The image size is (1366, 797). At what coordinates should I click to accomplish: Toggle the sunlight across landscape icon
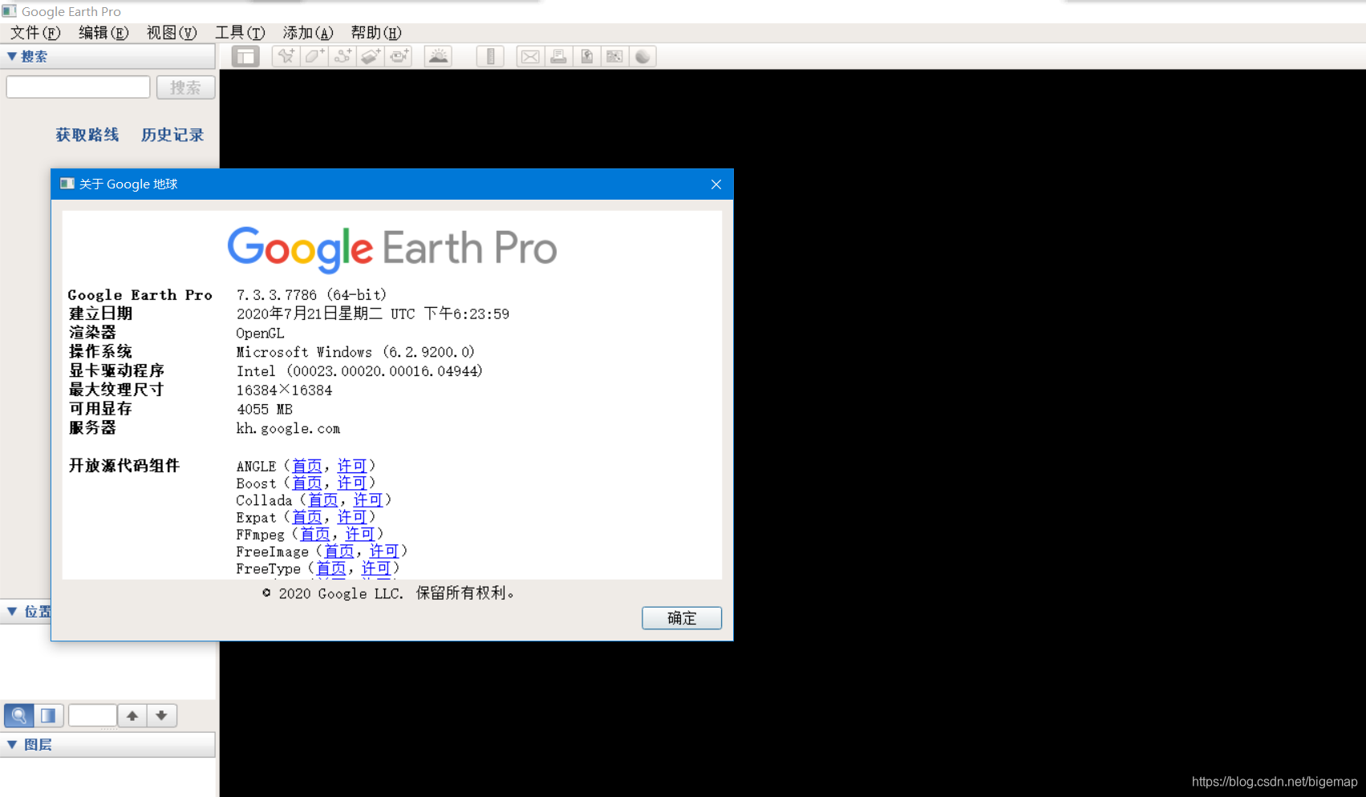click(438, 56)
